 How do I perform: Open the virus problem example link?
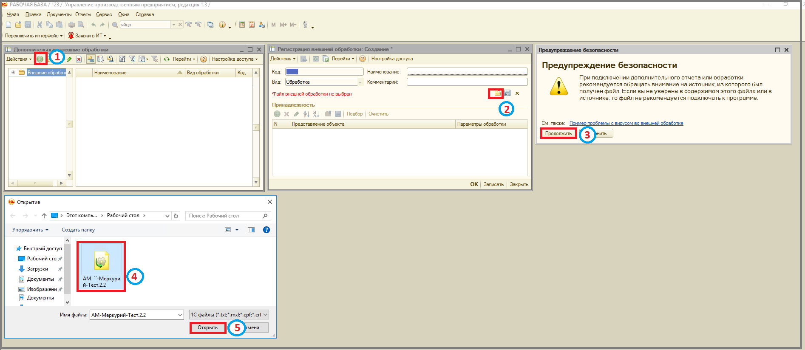[626, 123]
